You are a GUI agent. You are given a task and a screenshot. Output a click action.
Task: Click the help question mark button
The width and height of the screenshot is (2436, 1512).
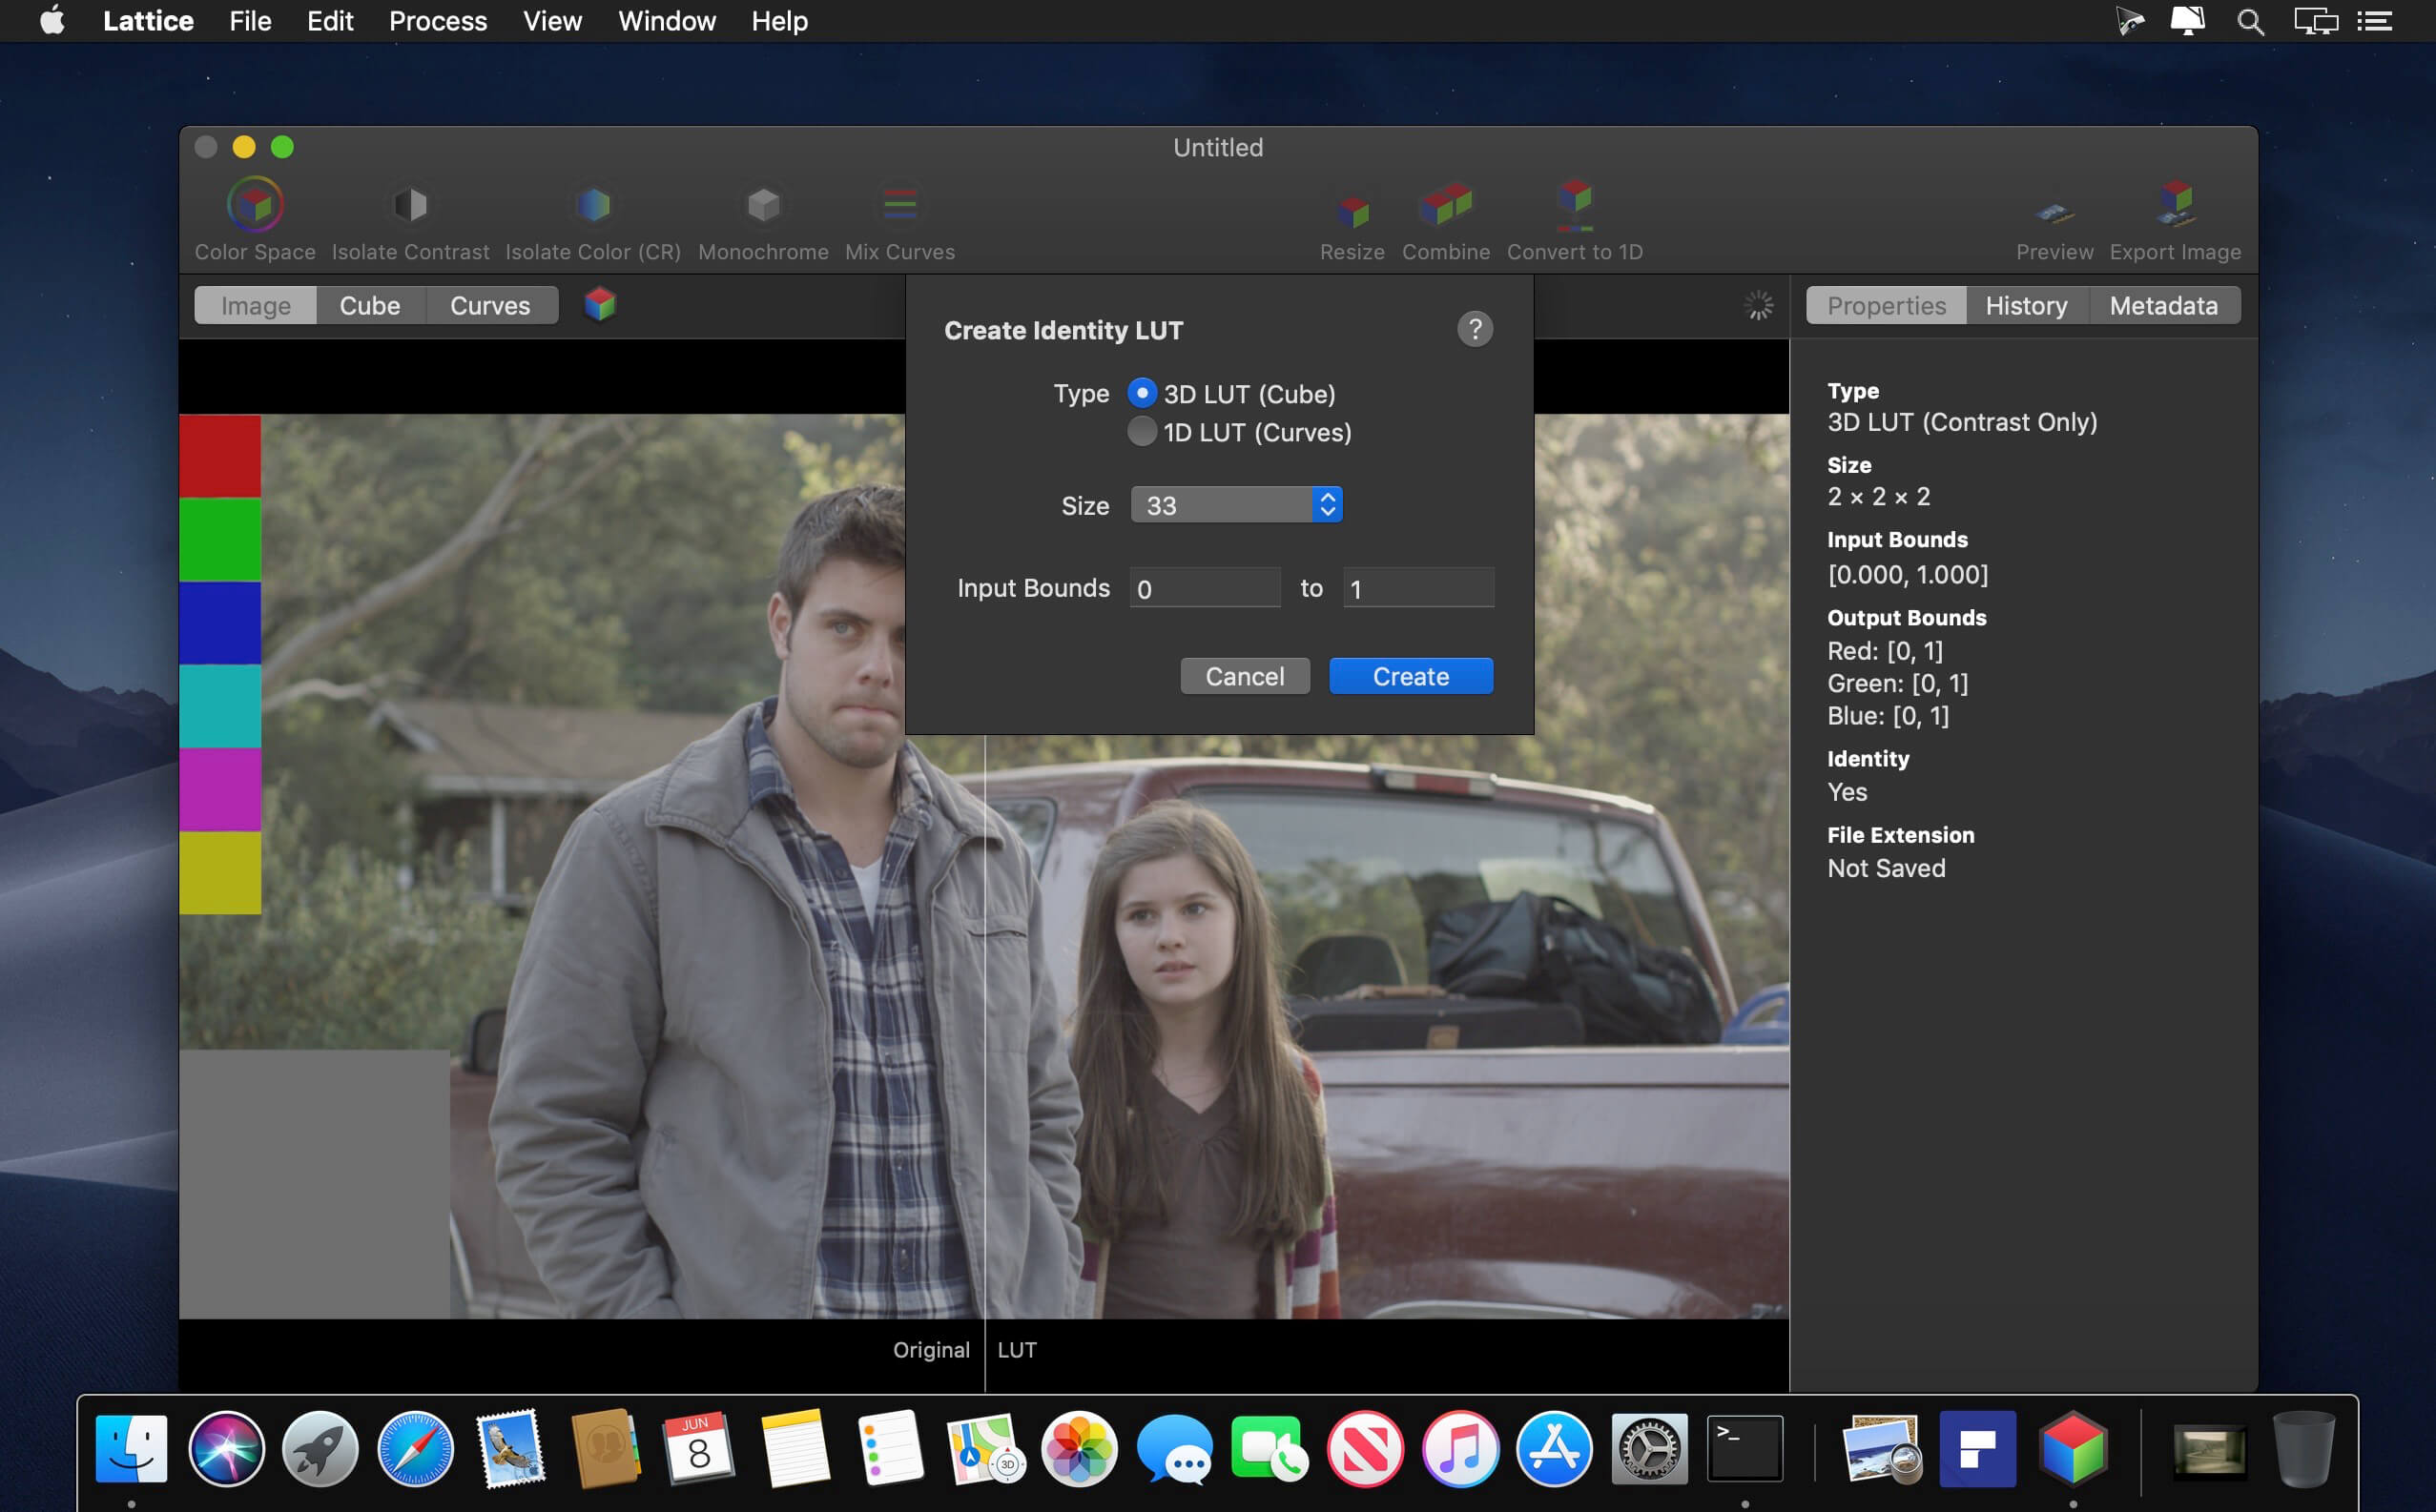point(1474,329)
